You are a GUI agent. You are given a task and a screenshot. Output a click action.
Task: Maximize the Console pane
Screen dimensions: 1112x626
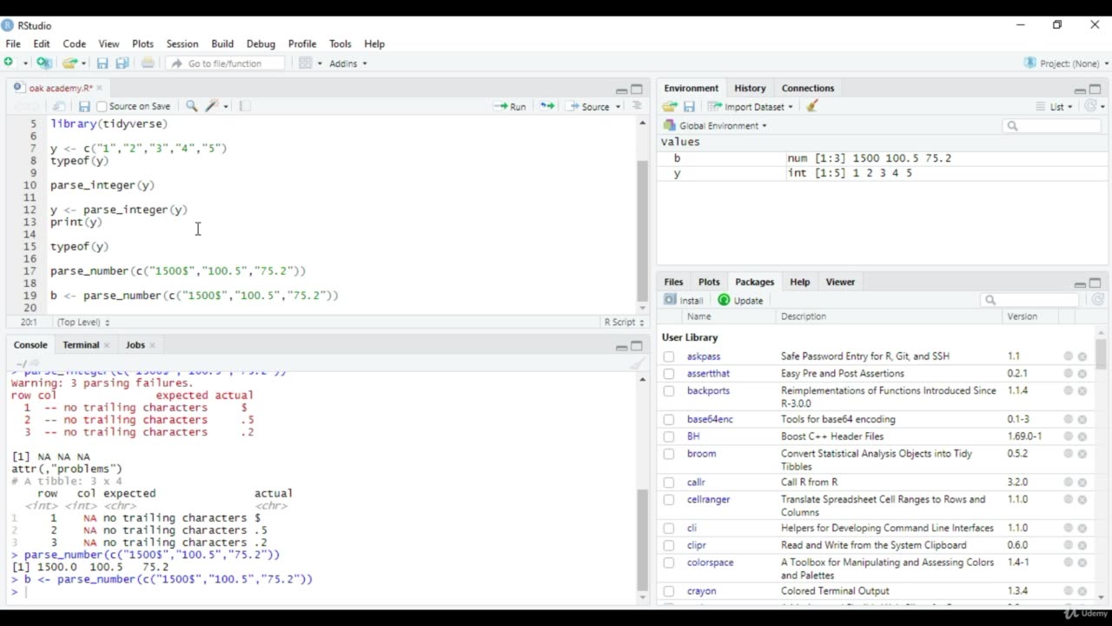click(637, 345)
